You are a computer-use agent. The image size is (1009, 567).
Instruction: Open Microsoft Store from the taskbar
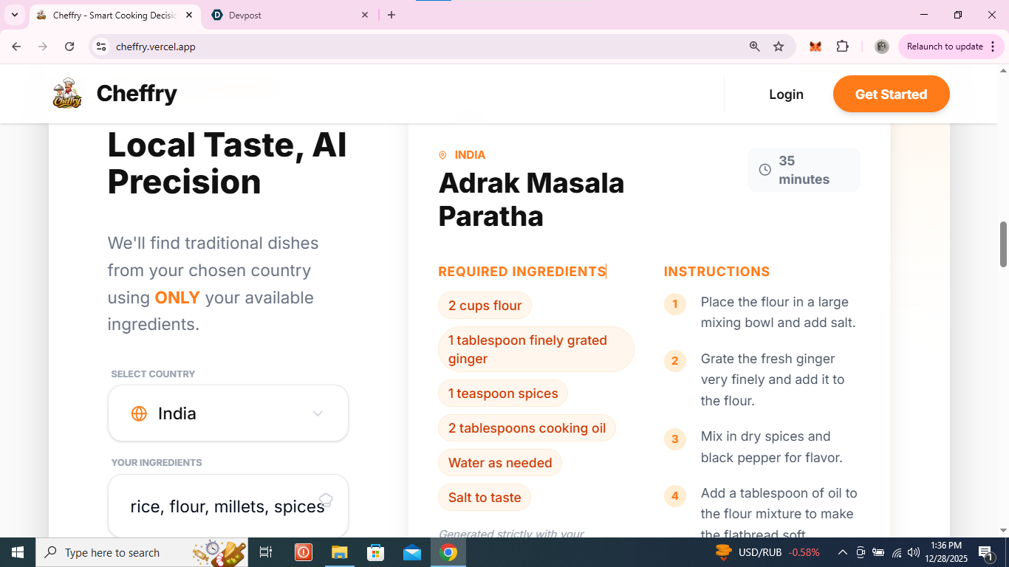coord(376,552)
